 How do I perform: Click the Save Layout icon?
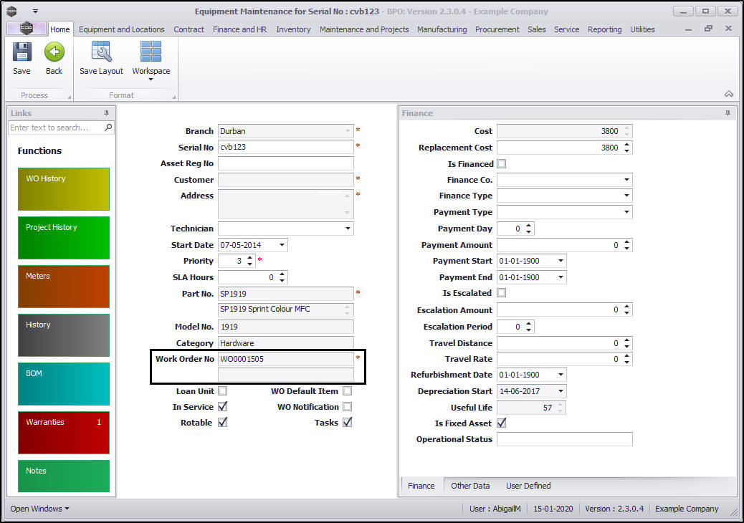[101, 53]
